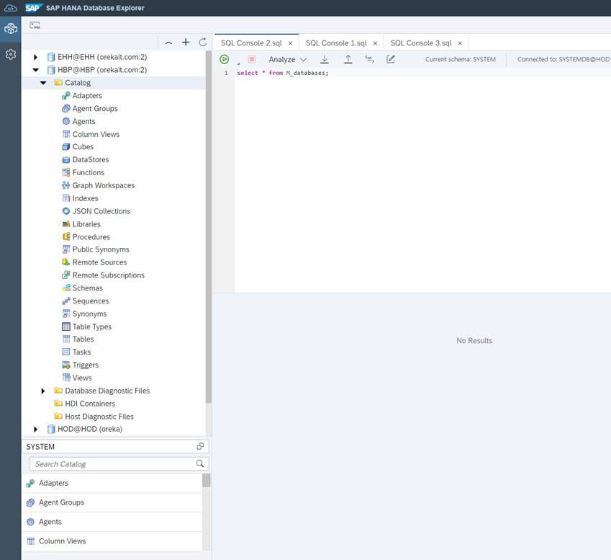Image resolution: width=611 pixels, height=560 pixels.
Task: Select Procedures in the catalog tree
Action: coord(91,237)
